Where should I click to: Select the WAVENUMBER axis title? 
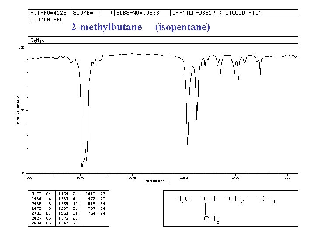pos(157,181)
